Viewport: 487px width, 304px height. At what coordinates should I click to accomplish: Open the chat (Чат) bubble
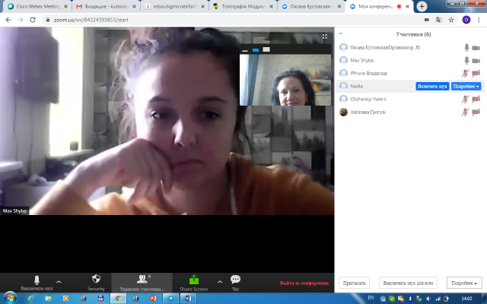coord(235,283)
